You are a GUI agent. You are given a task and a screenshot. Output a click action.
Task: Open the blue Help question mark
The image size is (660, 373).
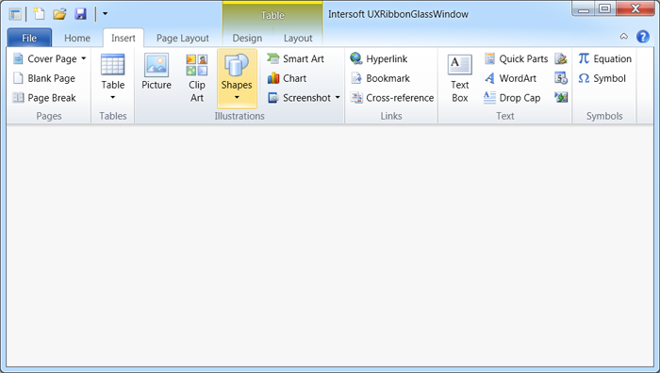pyautogui.click(x=643, y=37)
